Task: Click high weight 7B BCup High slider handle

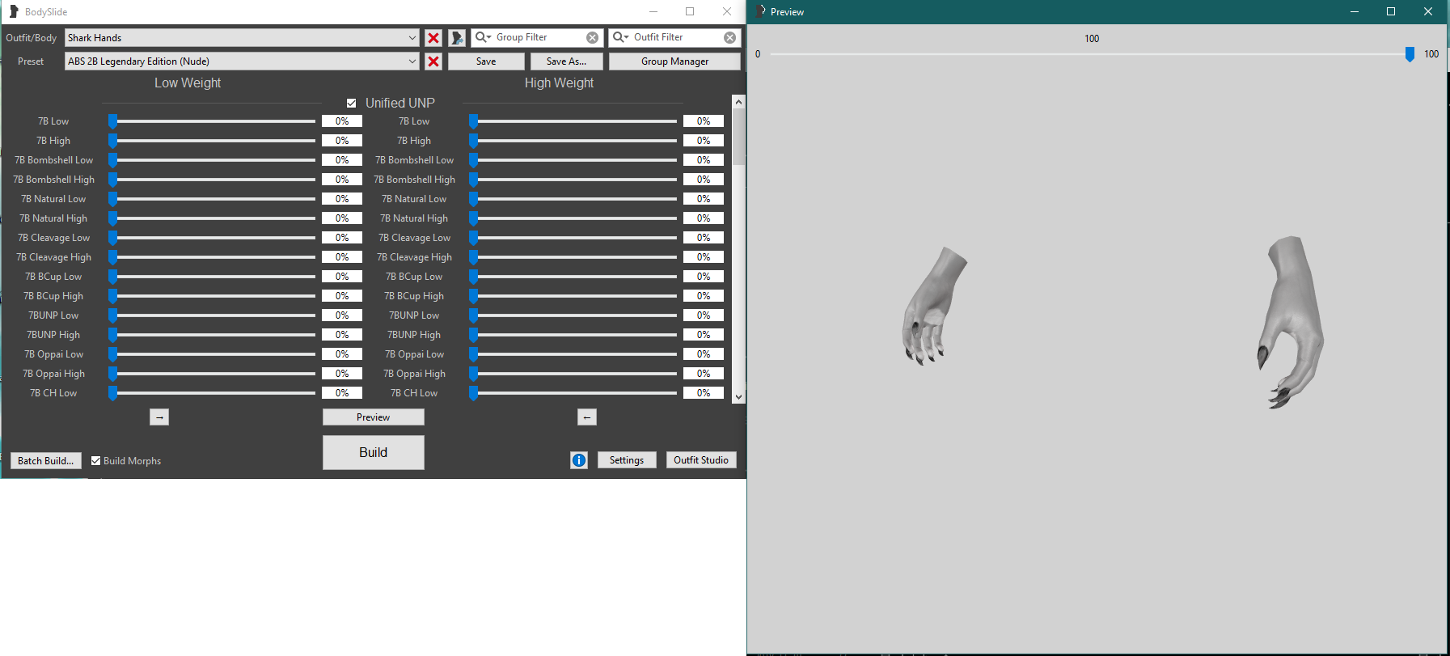Action: [474, 296]
